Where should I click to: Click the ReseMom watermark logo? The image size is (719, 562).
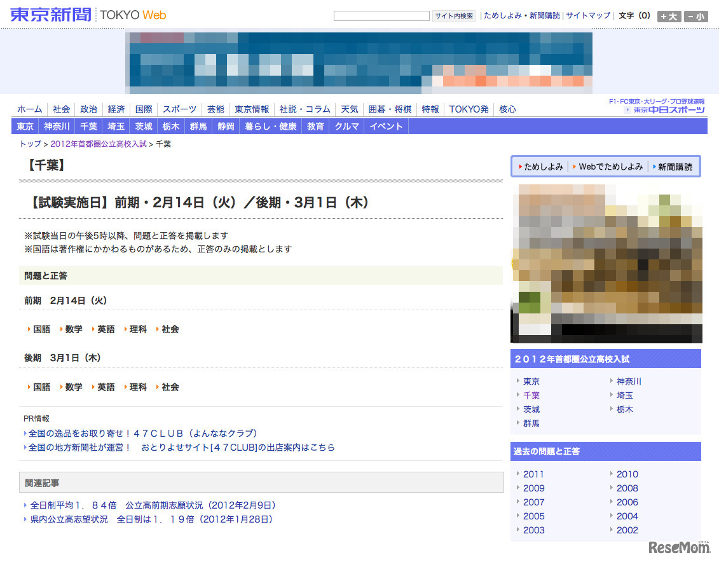(x=679, y=546)
